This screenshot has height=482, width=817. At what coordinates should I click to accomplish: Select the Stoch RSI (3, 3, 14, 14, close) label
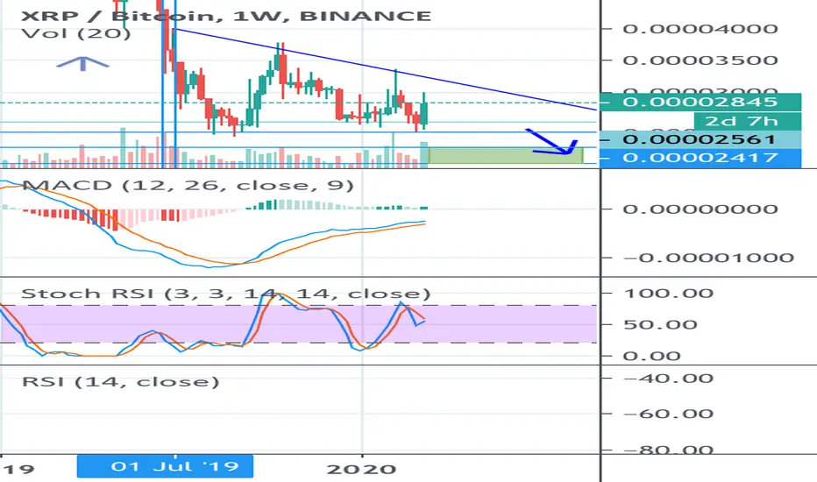click(226, 294)
